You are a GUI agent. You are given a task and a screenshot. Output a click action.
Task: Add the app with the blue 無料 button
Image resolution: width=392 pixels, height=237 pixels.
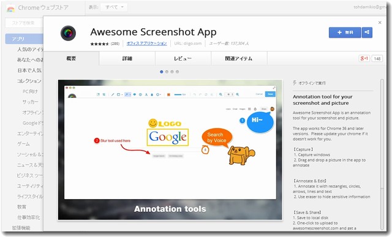pyautogui.click(x=345, y=32)
